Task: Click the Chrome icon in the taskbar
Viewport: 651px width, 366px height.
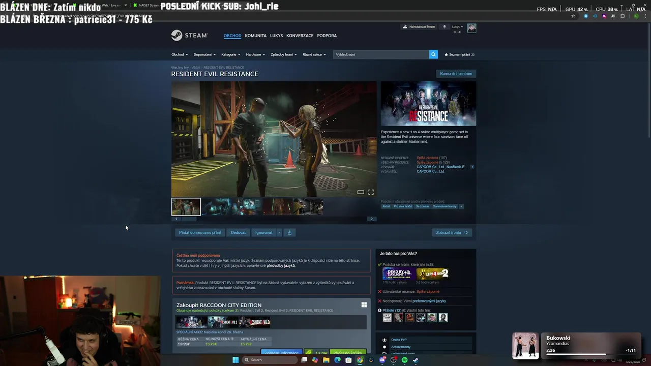Action: (x=360, y=360)
